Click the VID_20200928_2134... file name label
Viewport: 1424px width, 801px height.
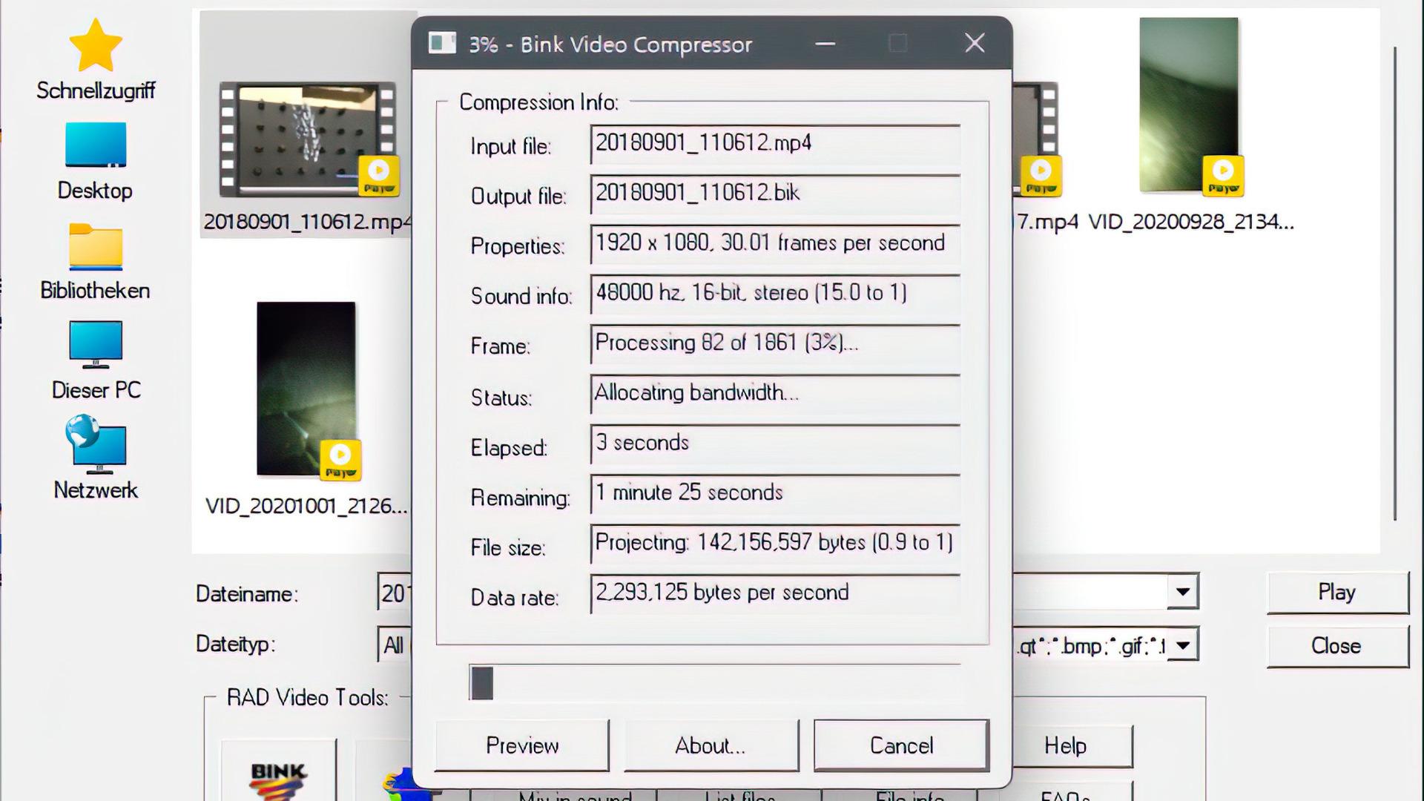click(x=1191, y=222)
